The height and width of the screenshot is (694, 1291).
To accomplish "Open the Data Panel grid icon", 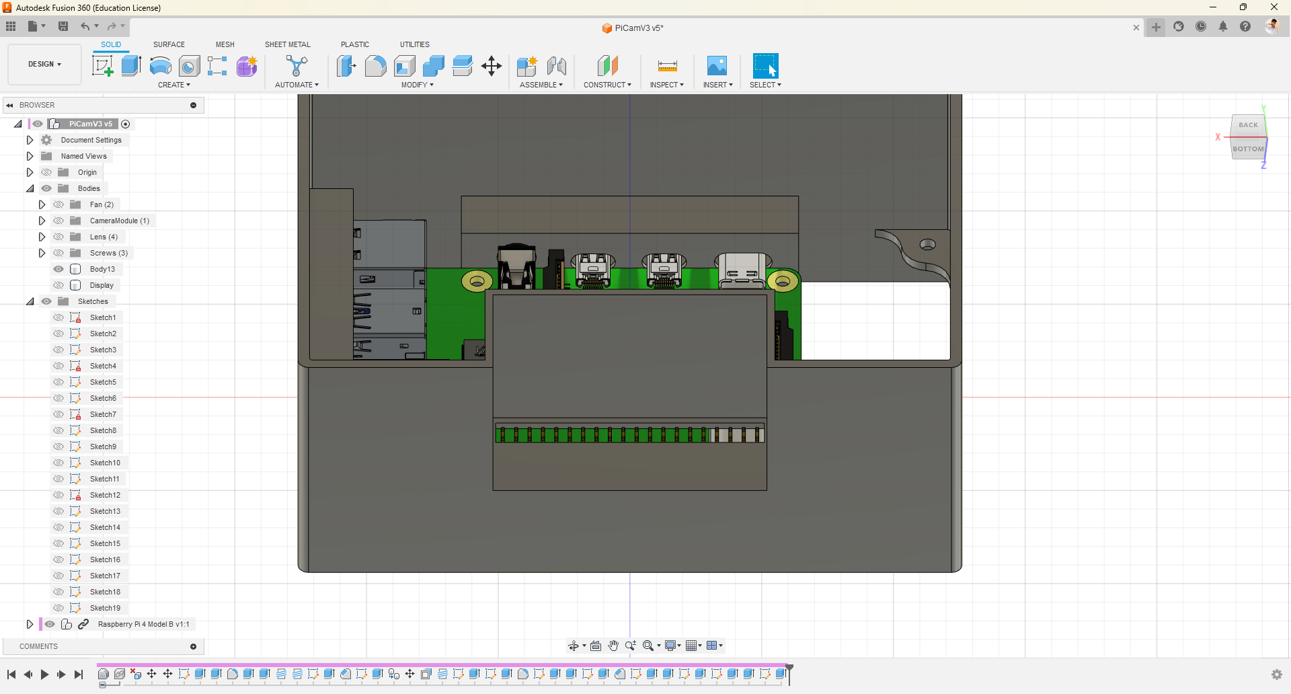I will (x=11, y=26).
